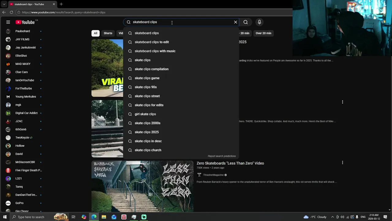Choose suggestion 'skateboard clips to edit'

click(181, 42)
